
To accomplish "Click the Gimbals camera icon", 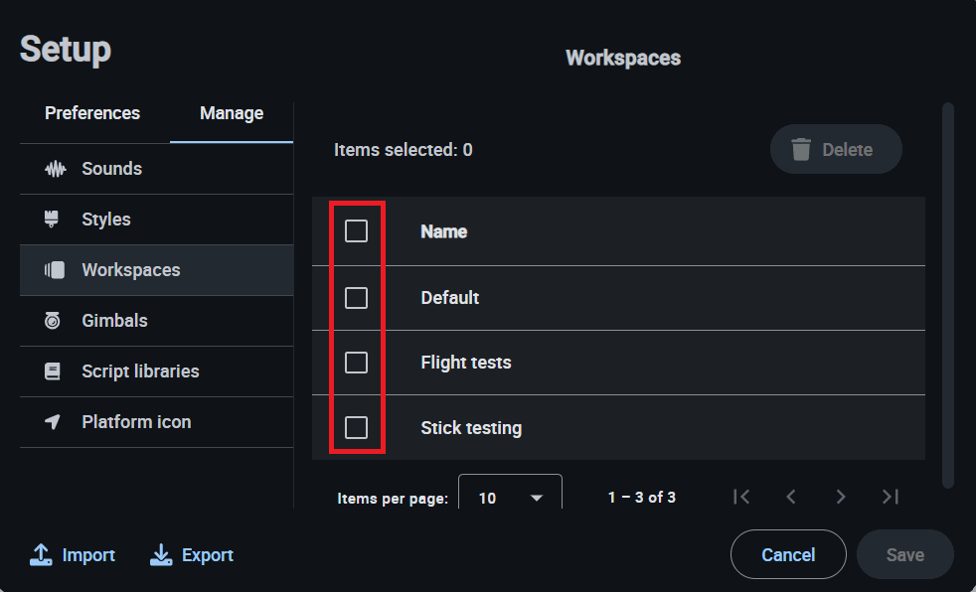I will 54,321.
